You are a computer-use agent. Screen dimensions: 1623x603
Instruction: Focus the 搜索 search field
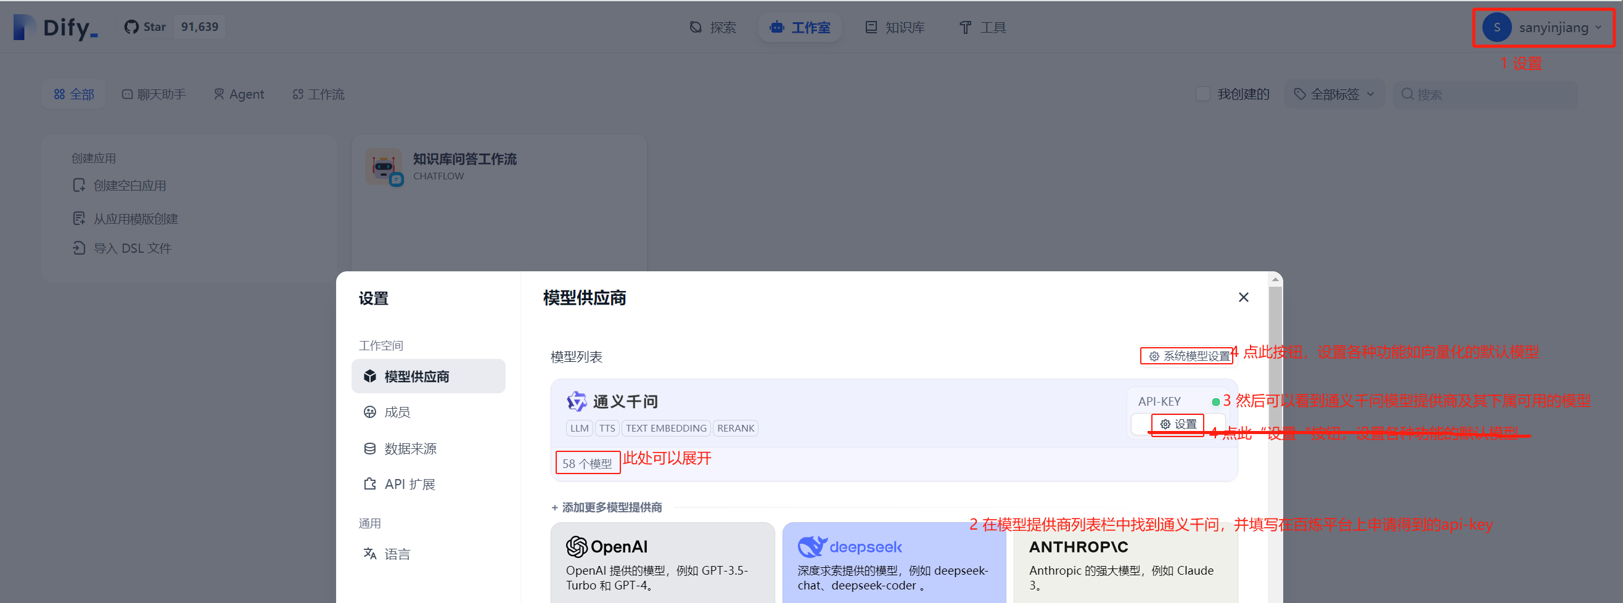pyautogui.click(x=1485, y=94)
